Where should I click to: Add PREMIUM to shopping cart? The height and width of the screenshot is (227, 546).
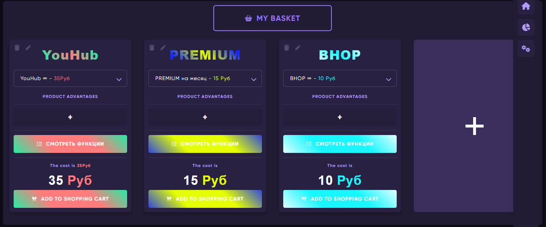click(205, 199)
